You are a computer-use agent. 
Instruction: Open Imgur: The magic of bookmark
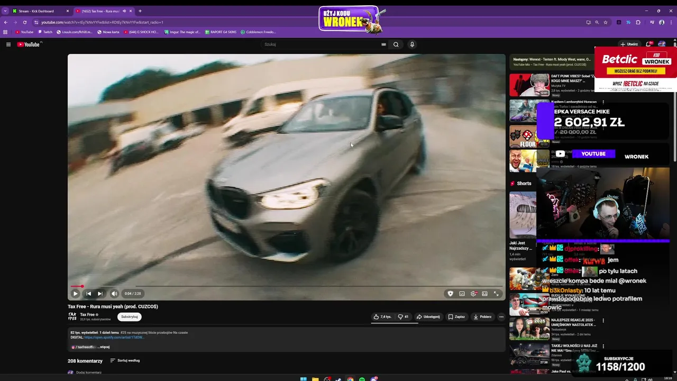(182, 32)
